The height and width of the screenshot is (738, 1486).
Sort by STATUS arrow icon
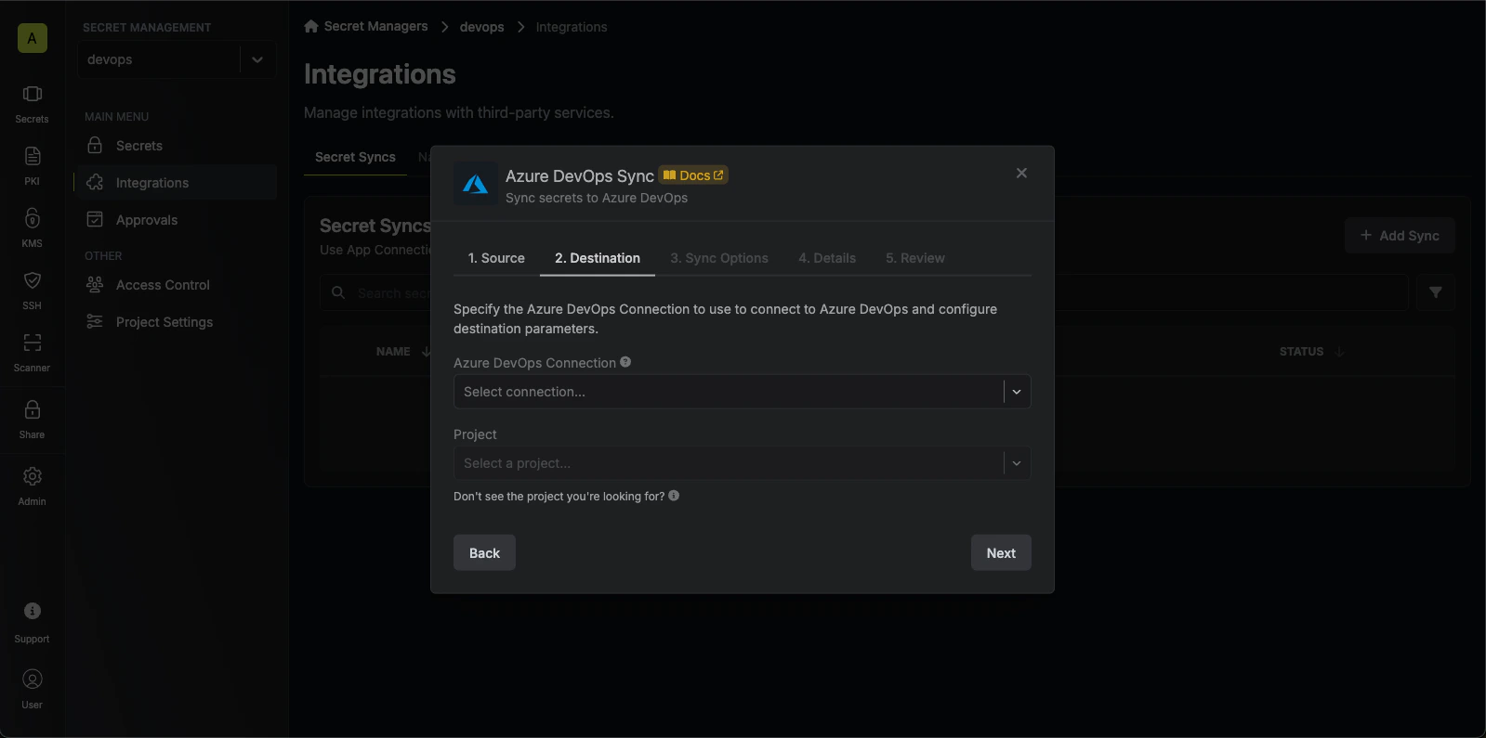1340,351
